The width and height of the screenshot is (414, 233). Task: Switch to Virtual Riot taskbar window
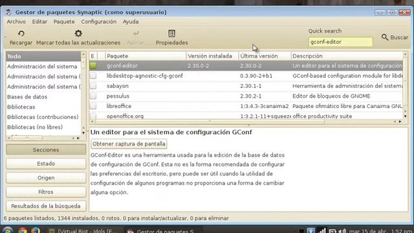(84, 230)
